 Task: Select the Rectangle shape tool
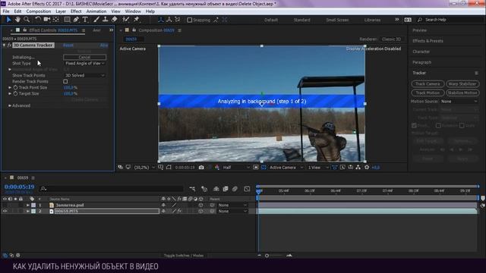click(x=67, y=20)
